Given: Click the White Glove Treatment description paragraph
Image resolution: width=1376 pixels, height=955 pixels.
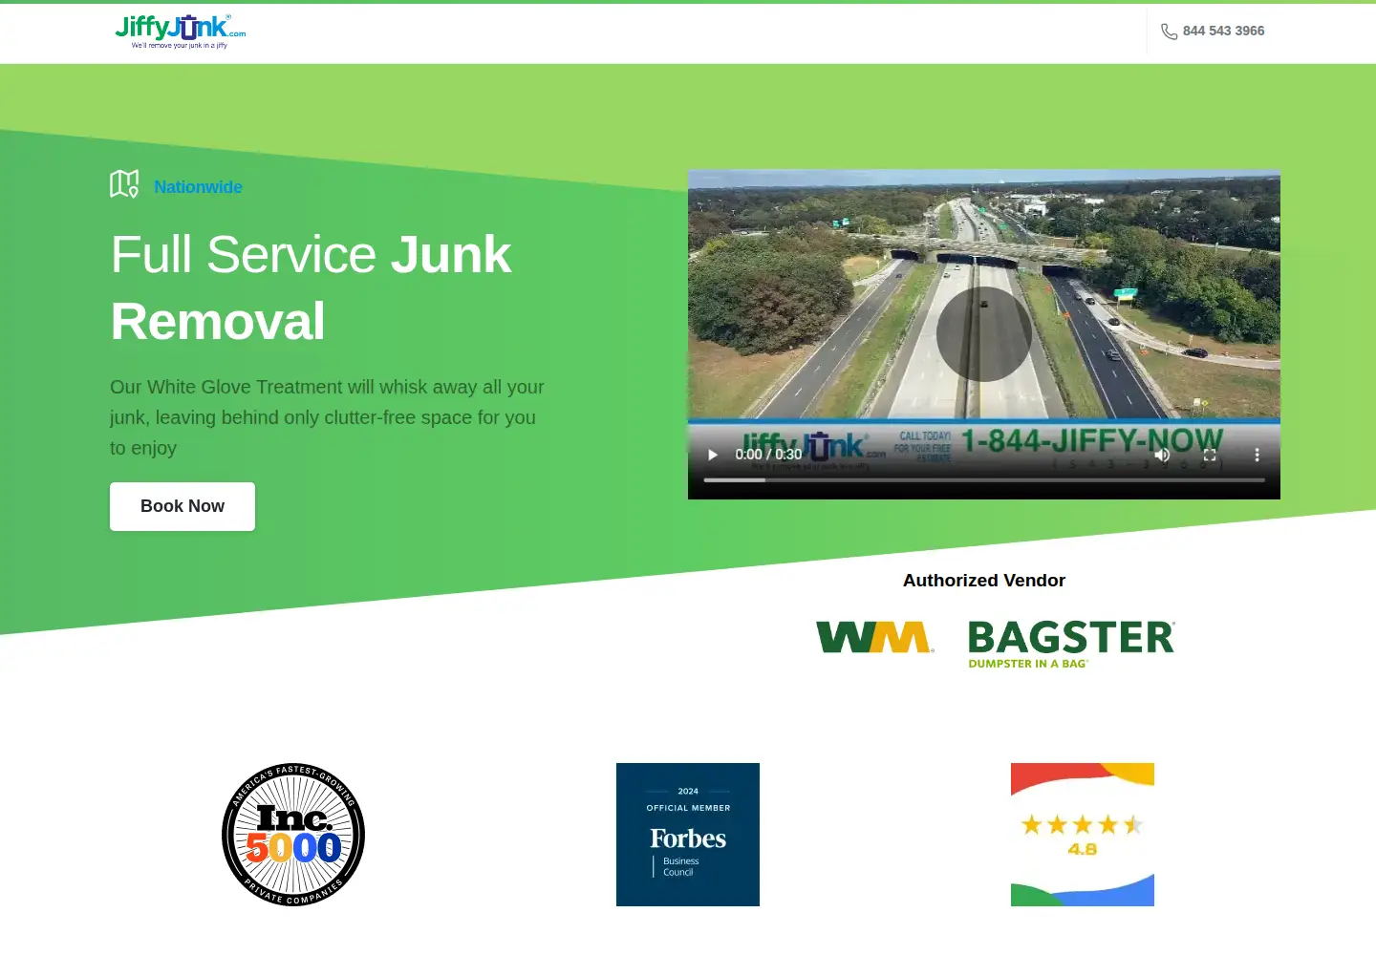Looking at the screenshot, I should pos(327,417).
